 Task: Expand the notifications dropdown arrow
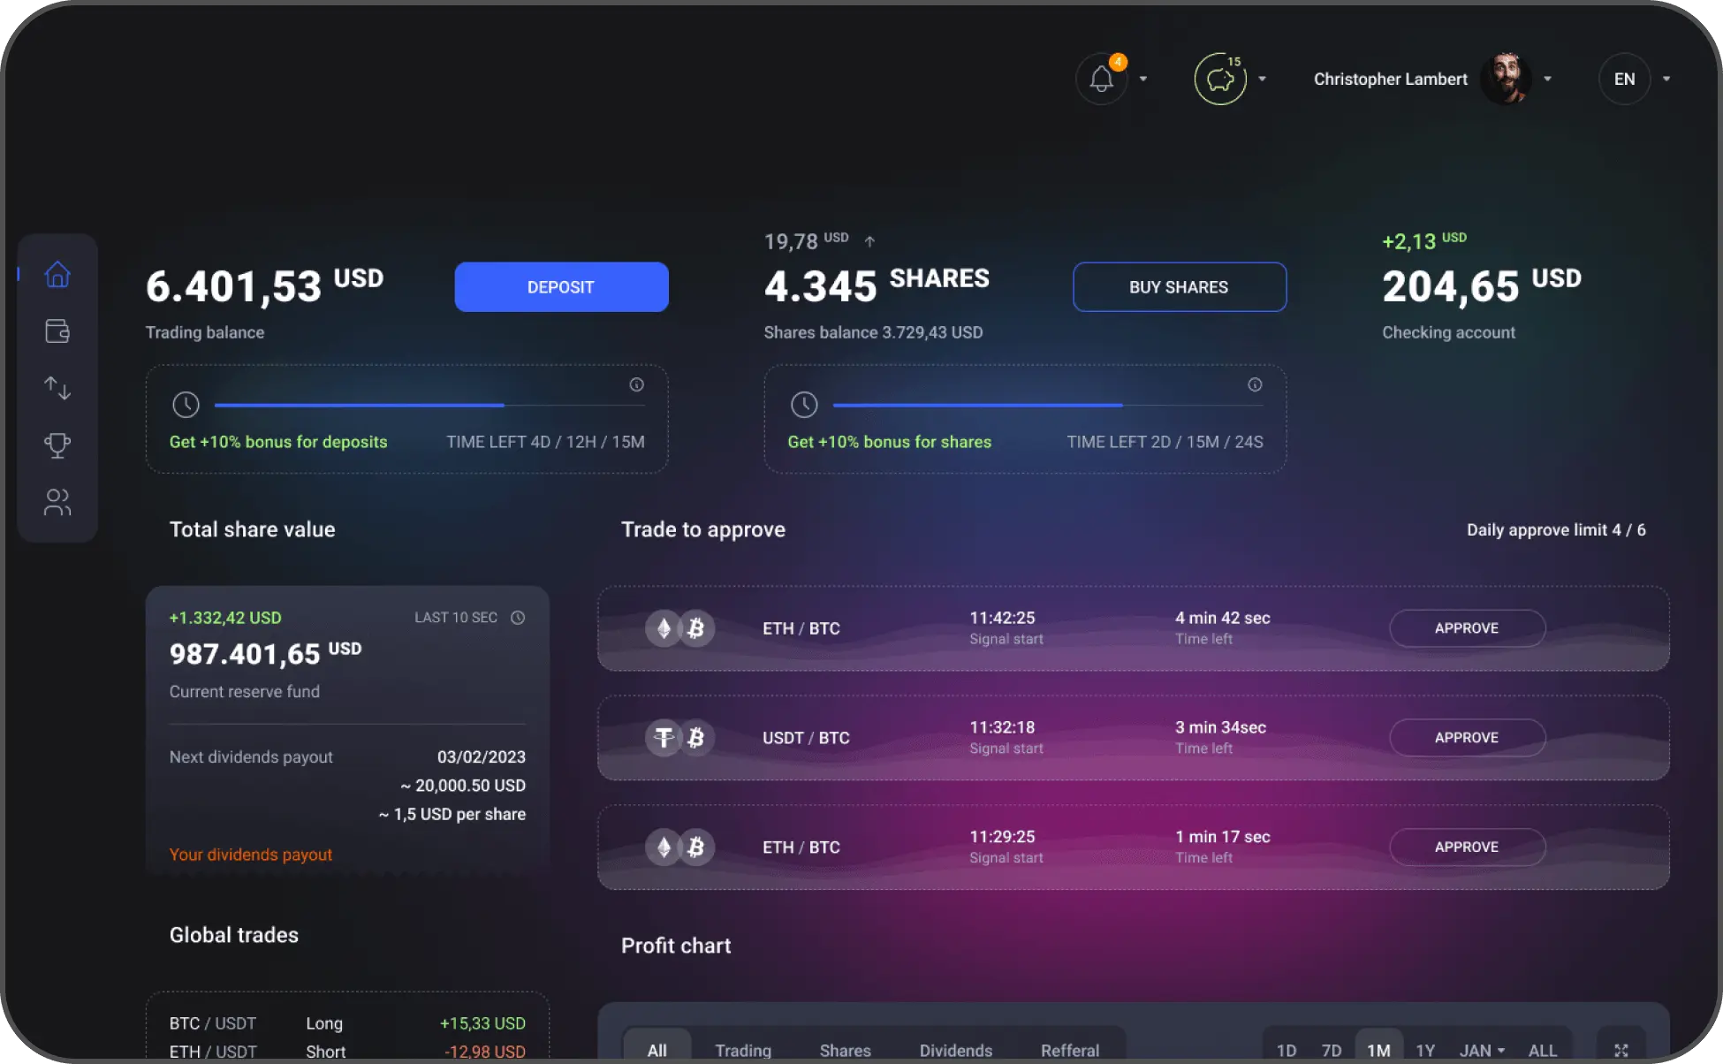coord(1143,80)
